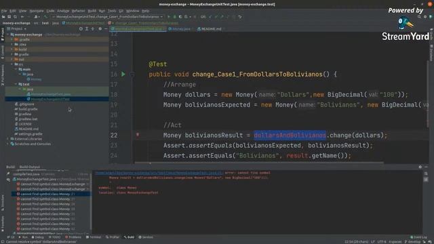Viewport: 434px width, 244px height.
Task: Select MoneyExchangeTest.java node in build output
Action: 36,179
